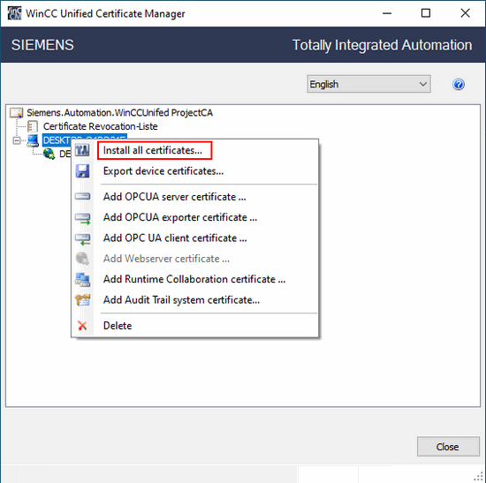This screenshot has height=483, width=486.
Task: Click the WinCC app icon in title bar
Action: (14, 13)
